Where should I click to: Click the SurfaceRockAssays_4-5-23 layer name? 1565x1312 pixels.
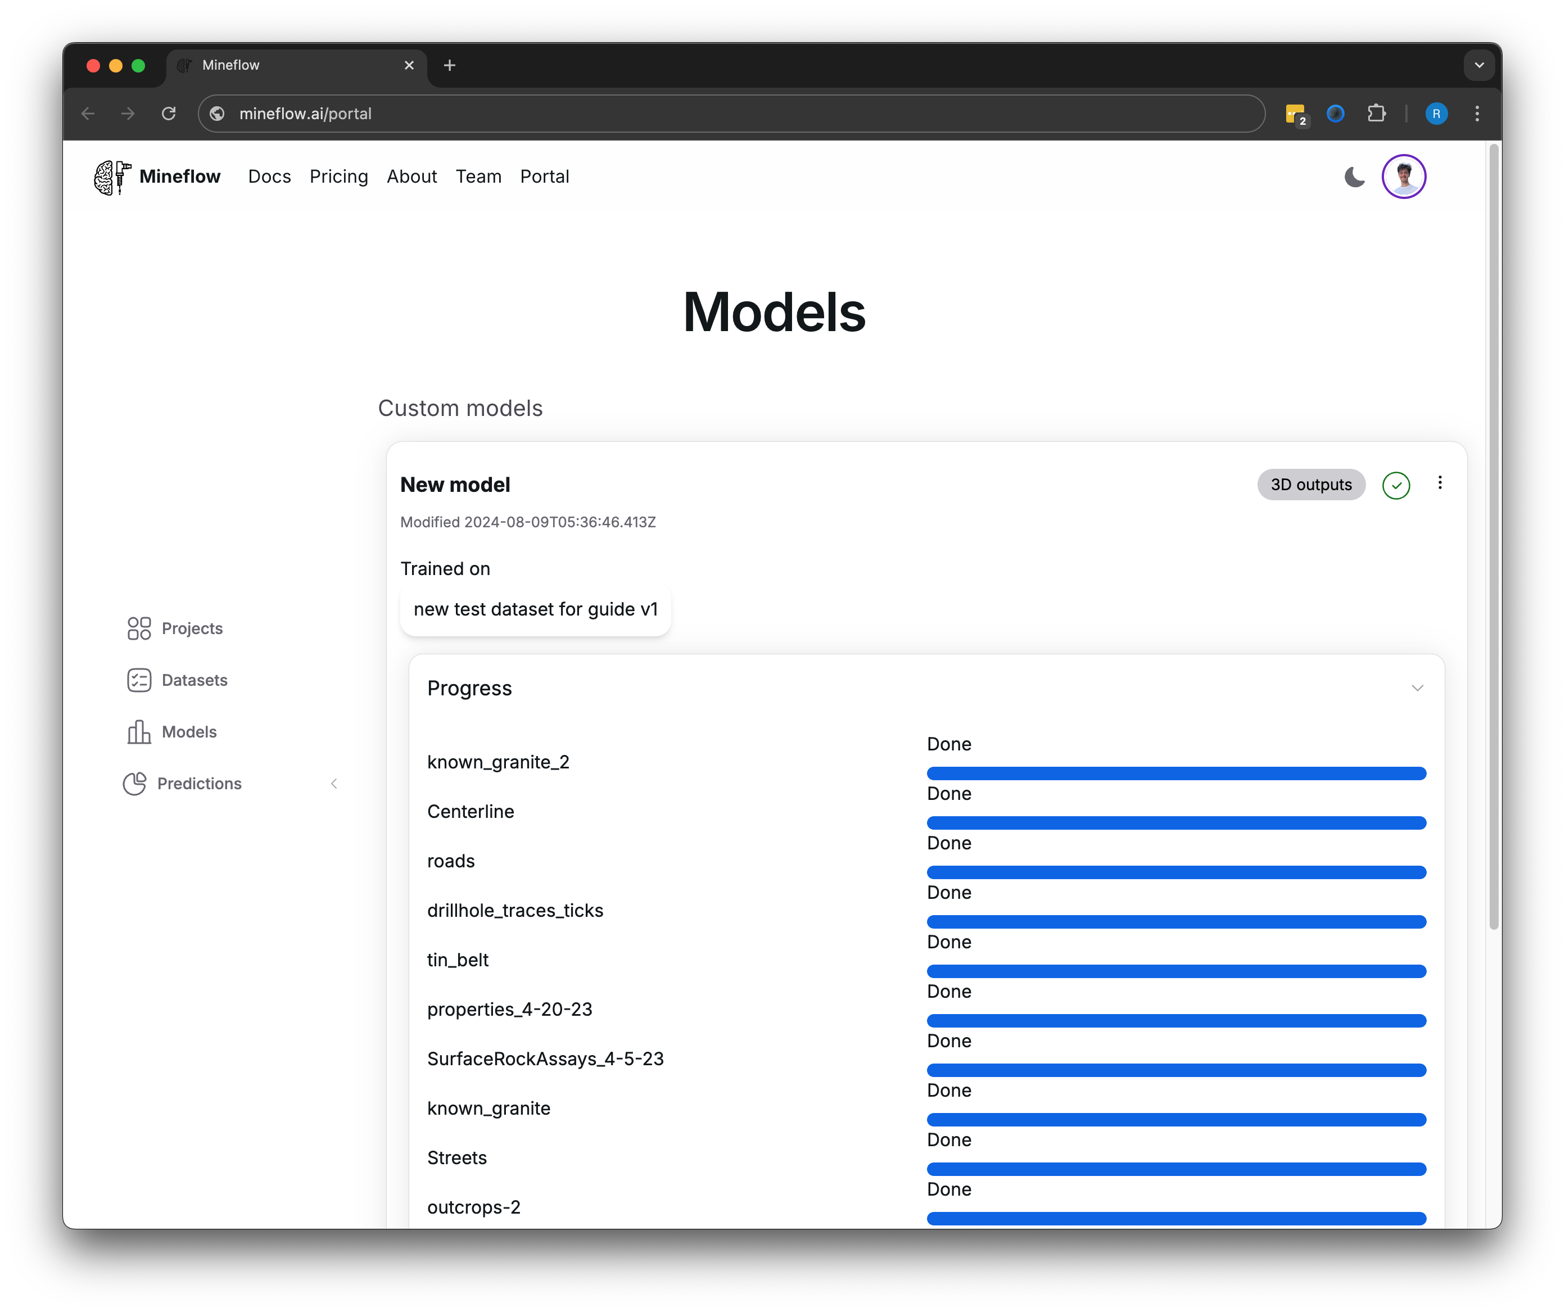click(545, 1058)
